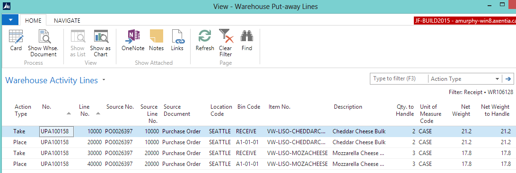516x173 pixels.
Task: Open the blue application menu dropdown
Action: coord(11,20)
